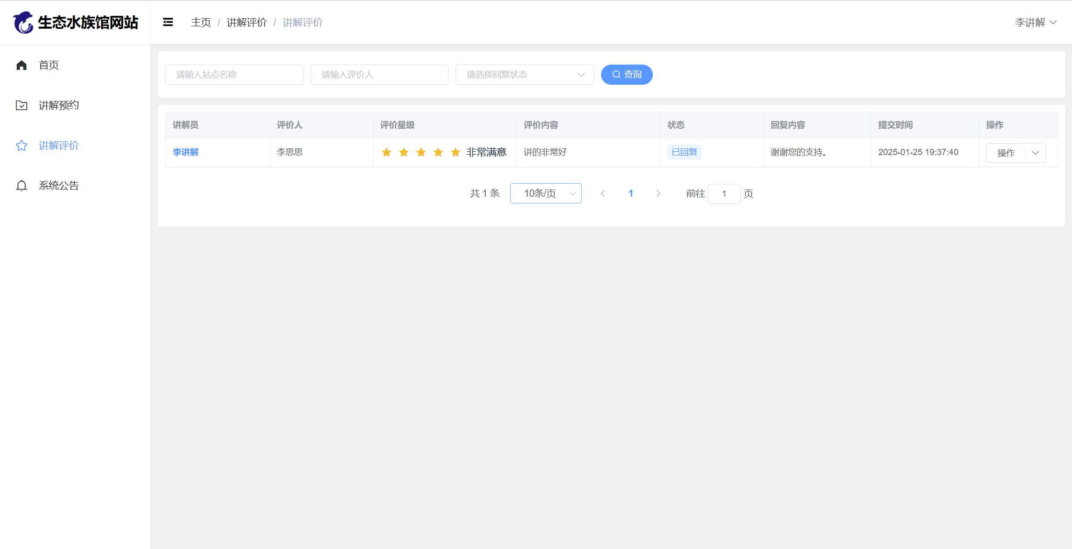Viewport: 1072px width, 549px height.
Task: Click the next page arrow
Action: click(x=658, y=193)
